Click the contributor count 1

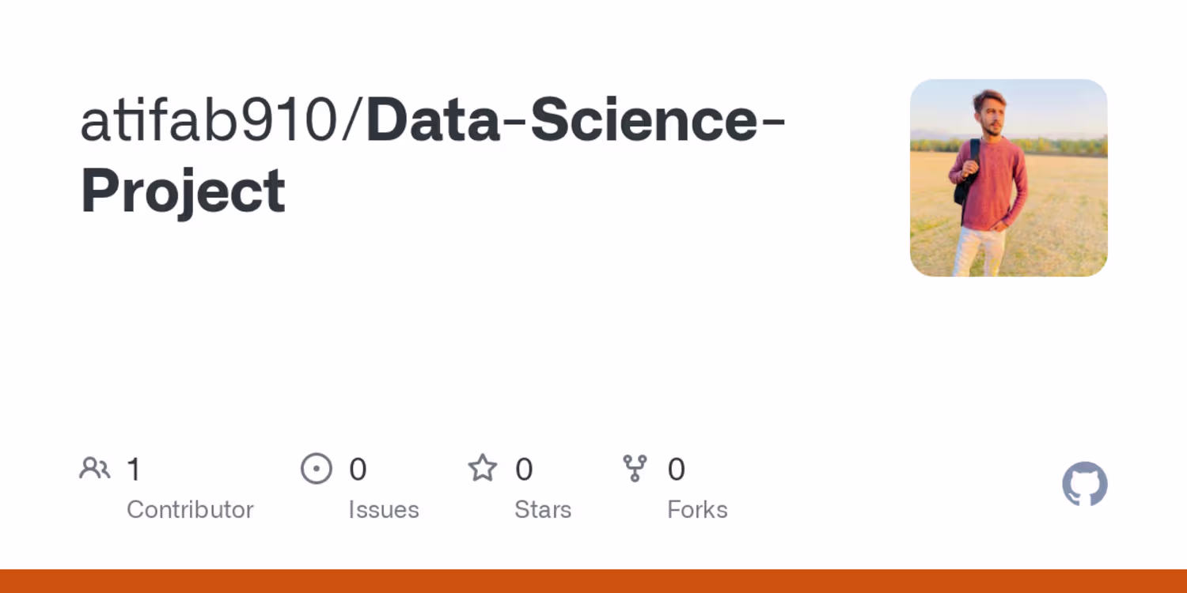(x=134, y=470)
